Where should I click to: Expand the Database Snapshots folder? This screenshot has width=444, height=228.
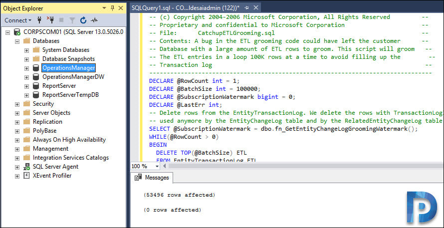pyautogui.click(x=26, y=59)
